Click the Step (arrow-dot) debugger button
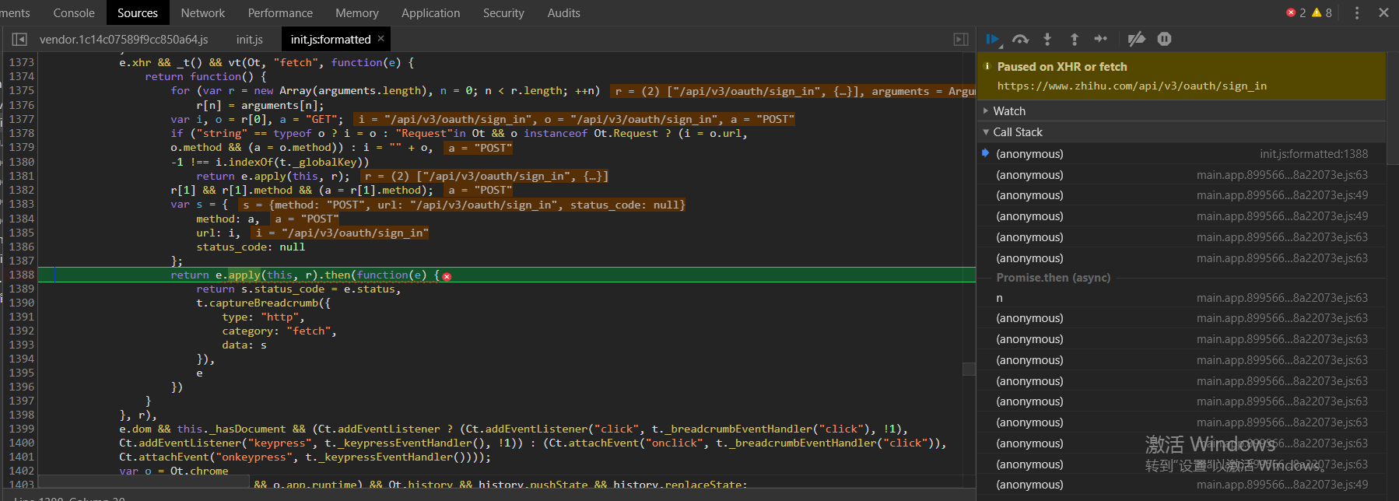This screenshot has width=1399, height=501. point(1100,39)
